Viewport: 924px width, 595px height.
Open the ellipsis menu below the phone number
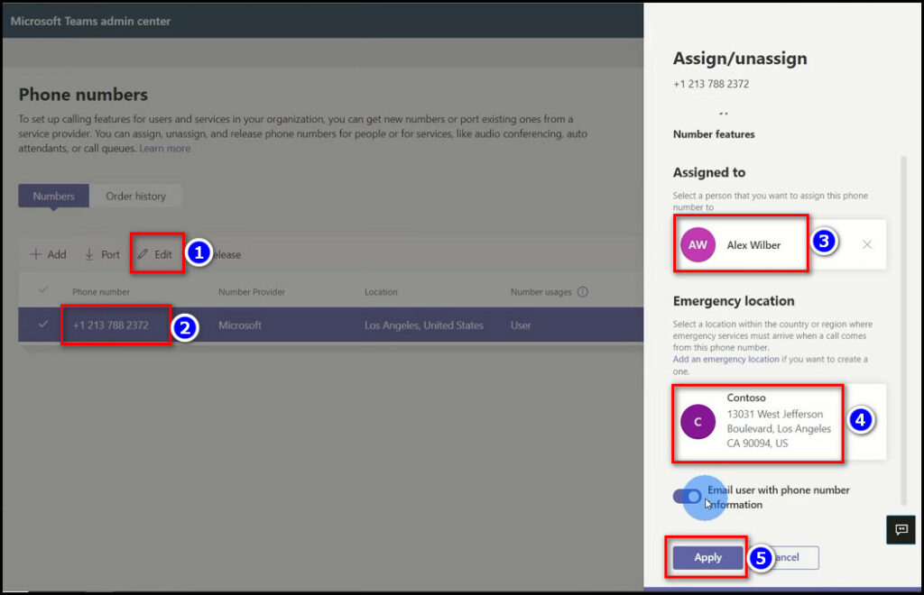722,113
